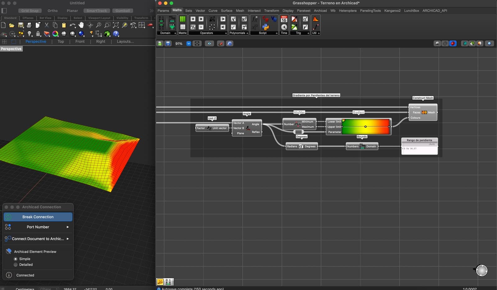Screen dimensions: 497x290
Task: Click the preview eye icon on canvas toolbar
Action: coord(209,43)
